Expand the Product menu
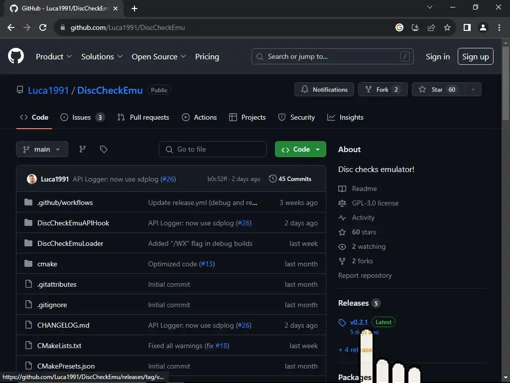The image size is (510, 383). point(54,56)
